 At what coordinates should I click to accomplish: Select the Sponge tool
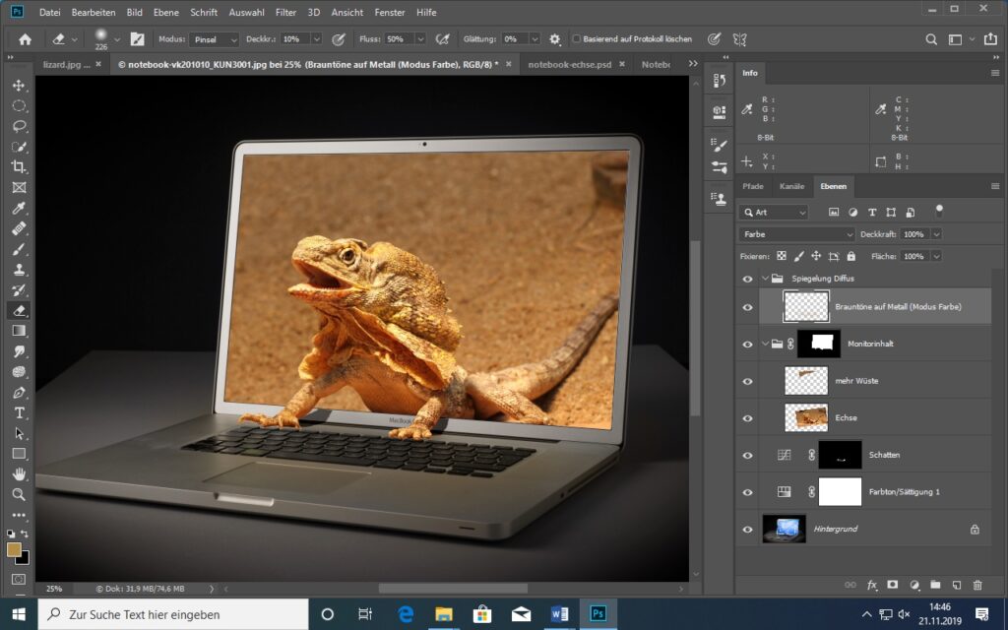tap(19, 371)
